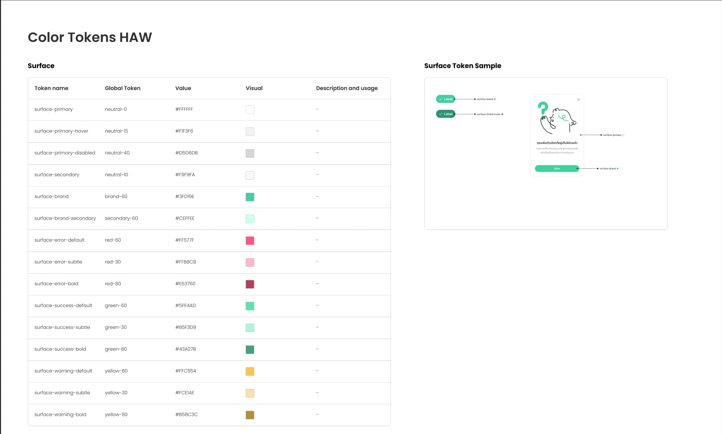Image resolution: width=722 pixels, height=434 pixels.
Task: Click the green confirm button in sample dialog
Action: [x=557, y=168]
